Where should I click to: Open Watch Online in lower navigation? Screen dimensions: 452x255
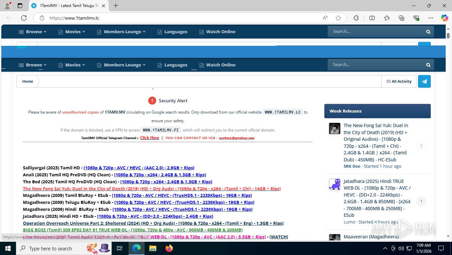[x=217, y=65]
